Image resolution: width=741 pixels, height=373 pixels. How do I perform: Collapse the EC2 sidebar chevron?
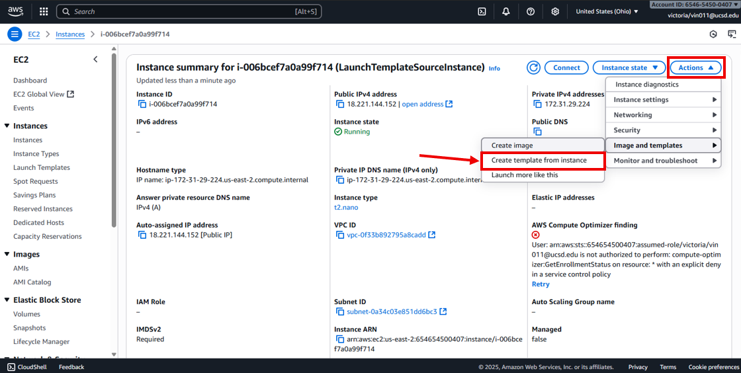pyautogui.click(x=95, y=60)
